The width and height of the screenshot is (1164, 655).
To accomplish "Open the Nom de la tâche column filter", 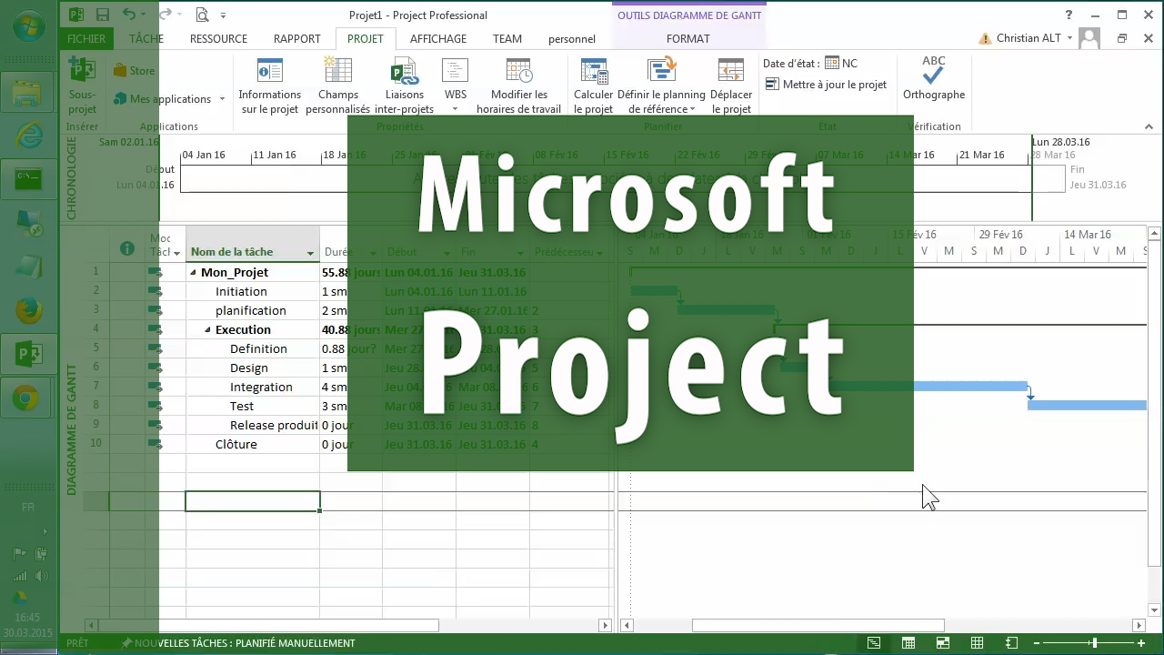I will 310,253.
